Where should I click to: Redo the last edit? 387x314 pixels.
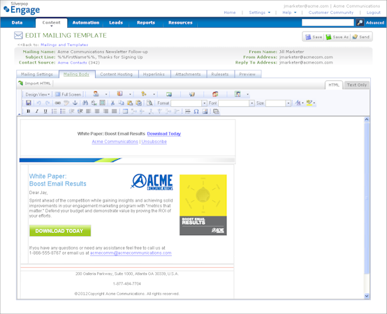pos(48,103)
